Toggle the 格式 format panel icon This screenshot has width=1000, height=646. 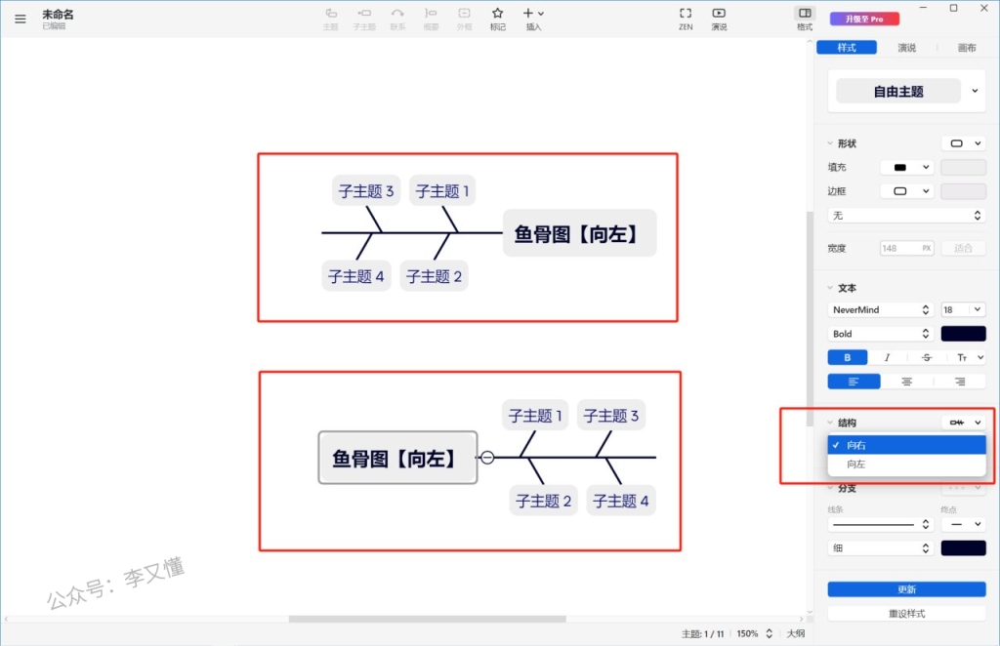804,14
